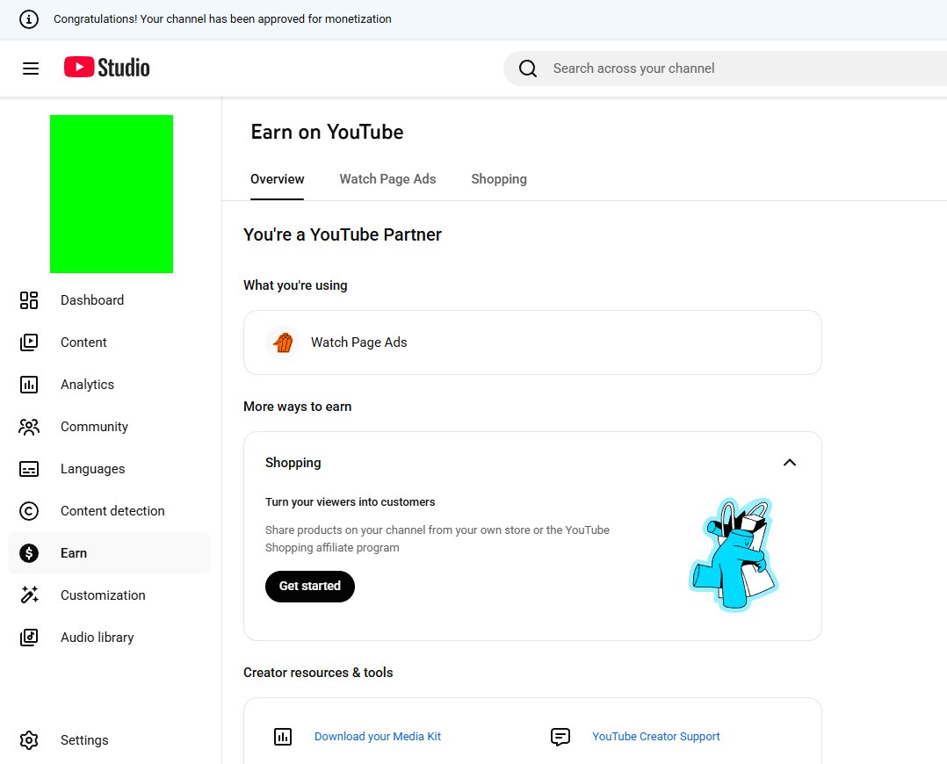Click the search magnifier icon
Viewport: 947px width, 764px height.
click(x=528, y=68)
